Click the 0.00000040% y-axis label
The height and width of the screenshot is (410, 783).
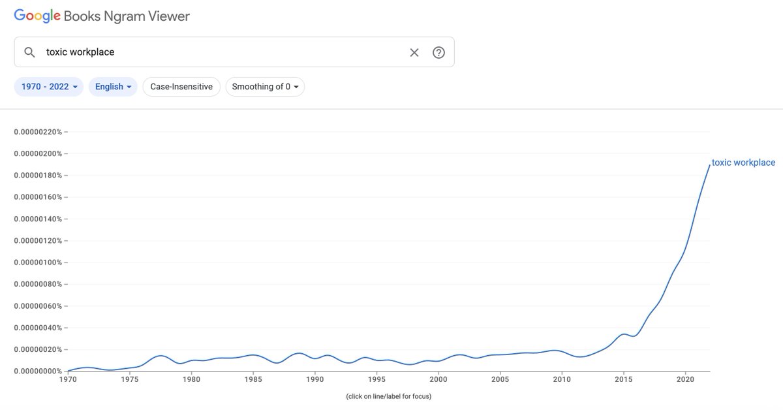(x=38, y=328)
